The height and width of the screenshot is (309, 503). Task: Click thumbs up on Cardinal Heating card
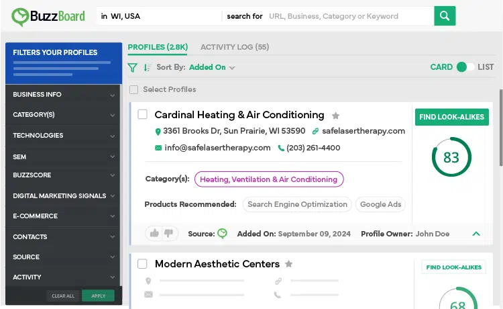click(x=154, y=233)
